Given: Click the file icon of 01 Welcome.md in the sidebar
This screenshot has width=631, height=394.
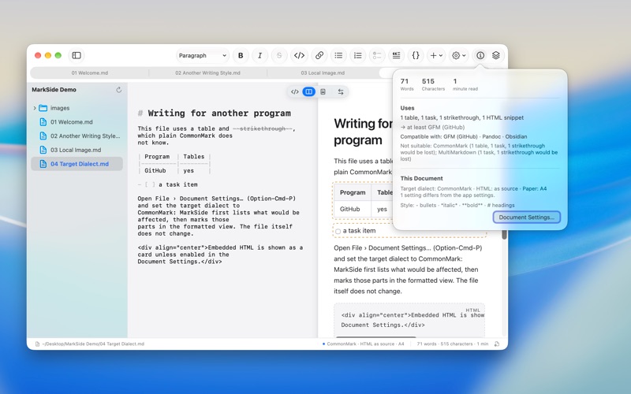Looking at the screenshot, I should 43,122.
